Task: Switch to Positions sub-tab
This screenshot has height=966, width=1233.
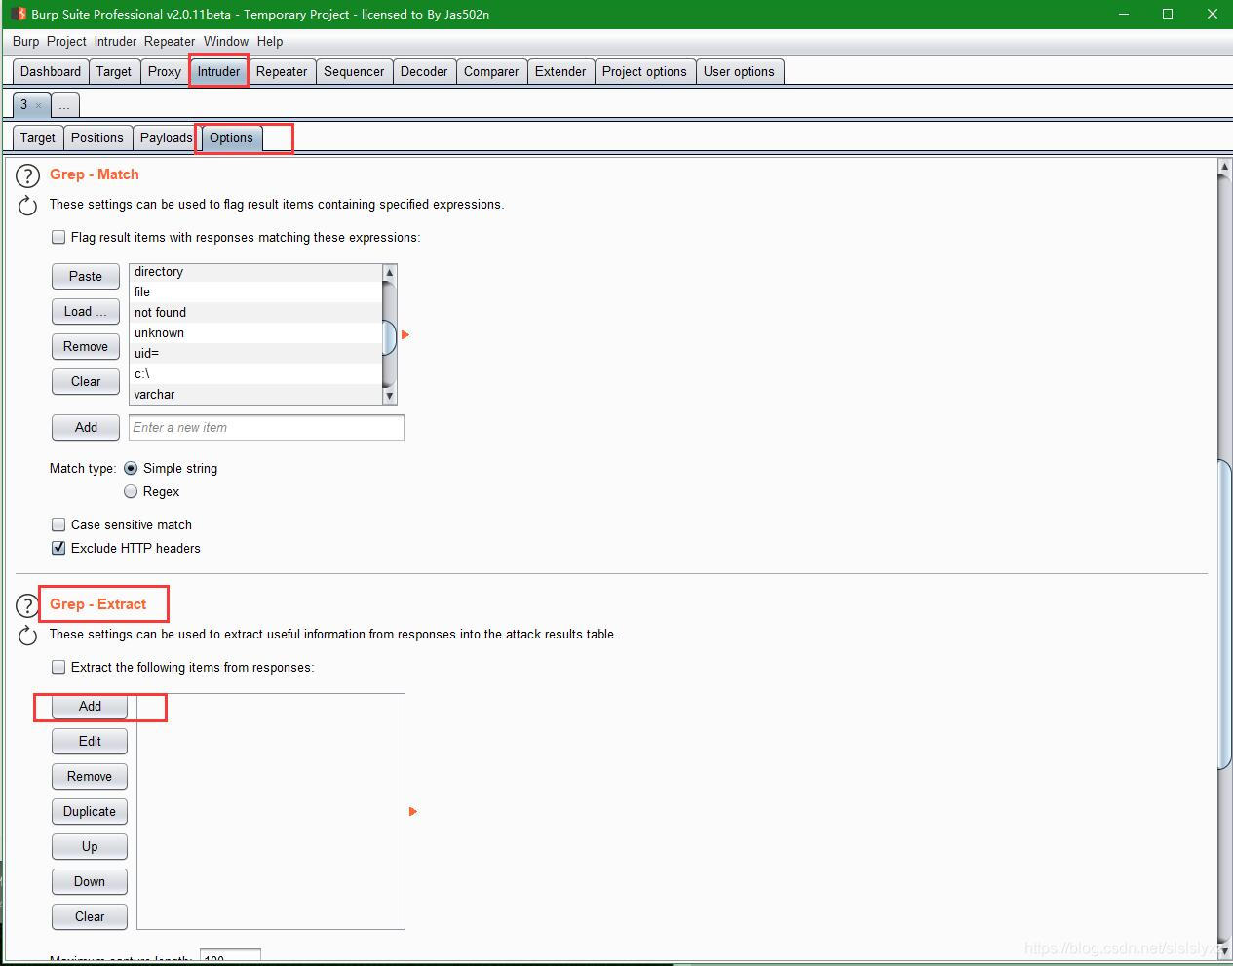Action: 97,137
